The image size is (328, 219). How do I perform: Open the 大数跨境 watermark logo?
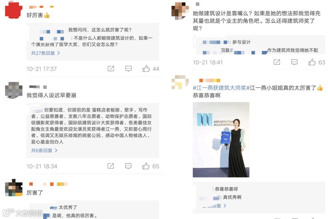pos(22,213)
